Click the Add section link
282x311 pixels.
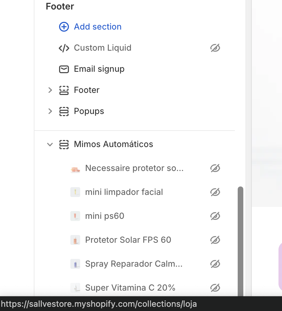coord(98,27)
